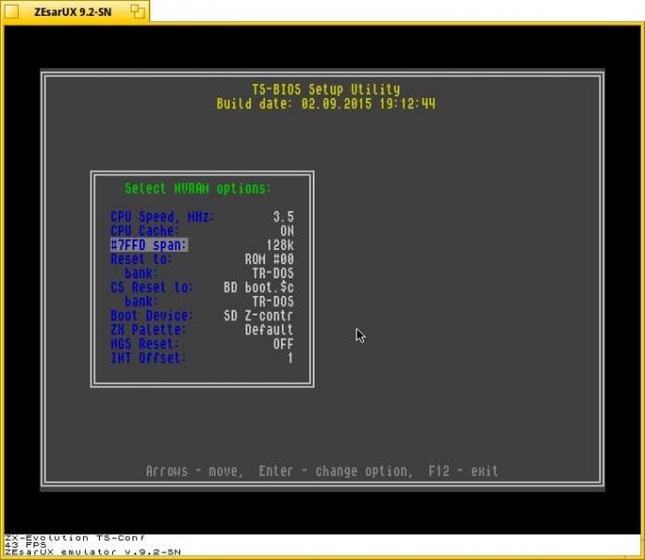Click the 3.5 CPU speed value
Screen dimensions: 645x560
(283, 217)
